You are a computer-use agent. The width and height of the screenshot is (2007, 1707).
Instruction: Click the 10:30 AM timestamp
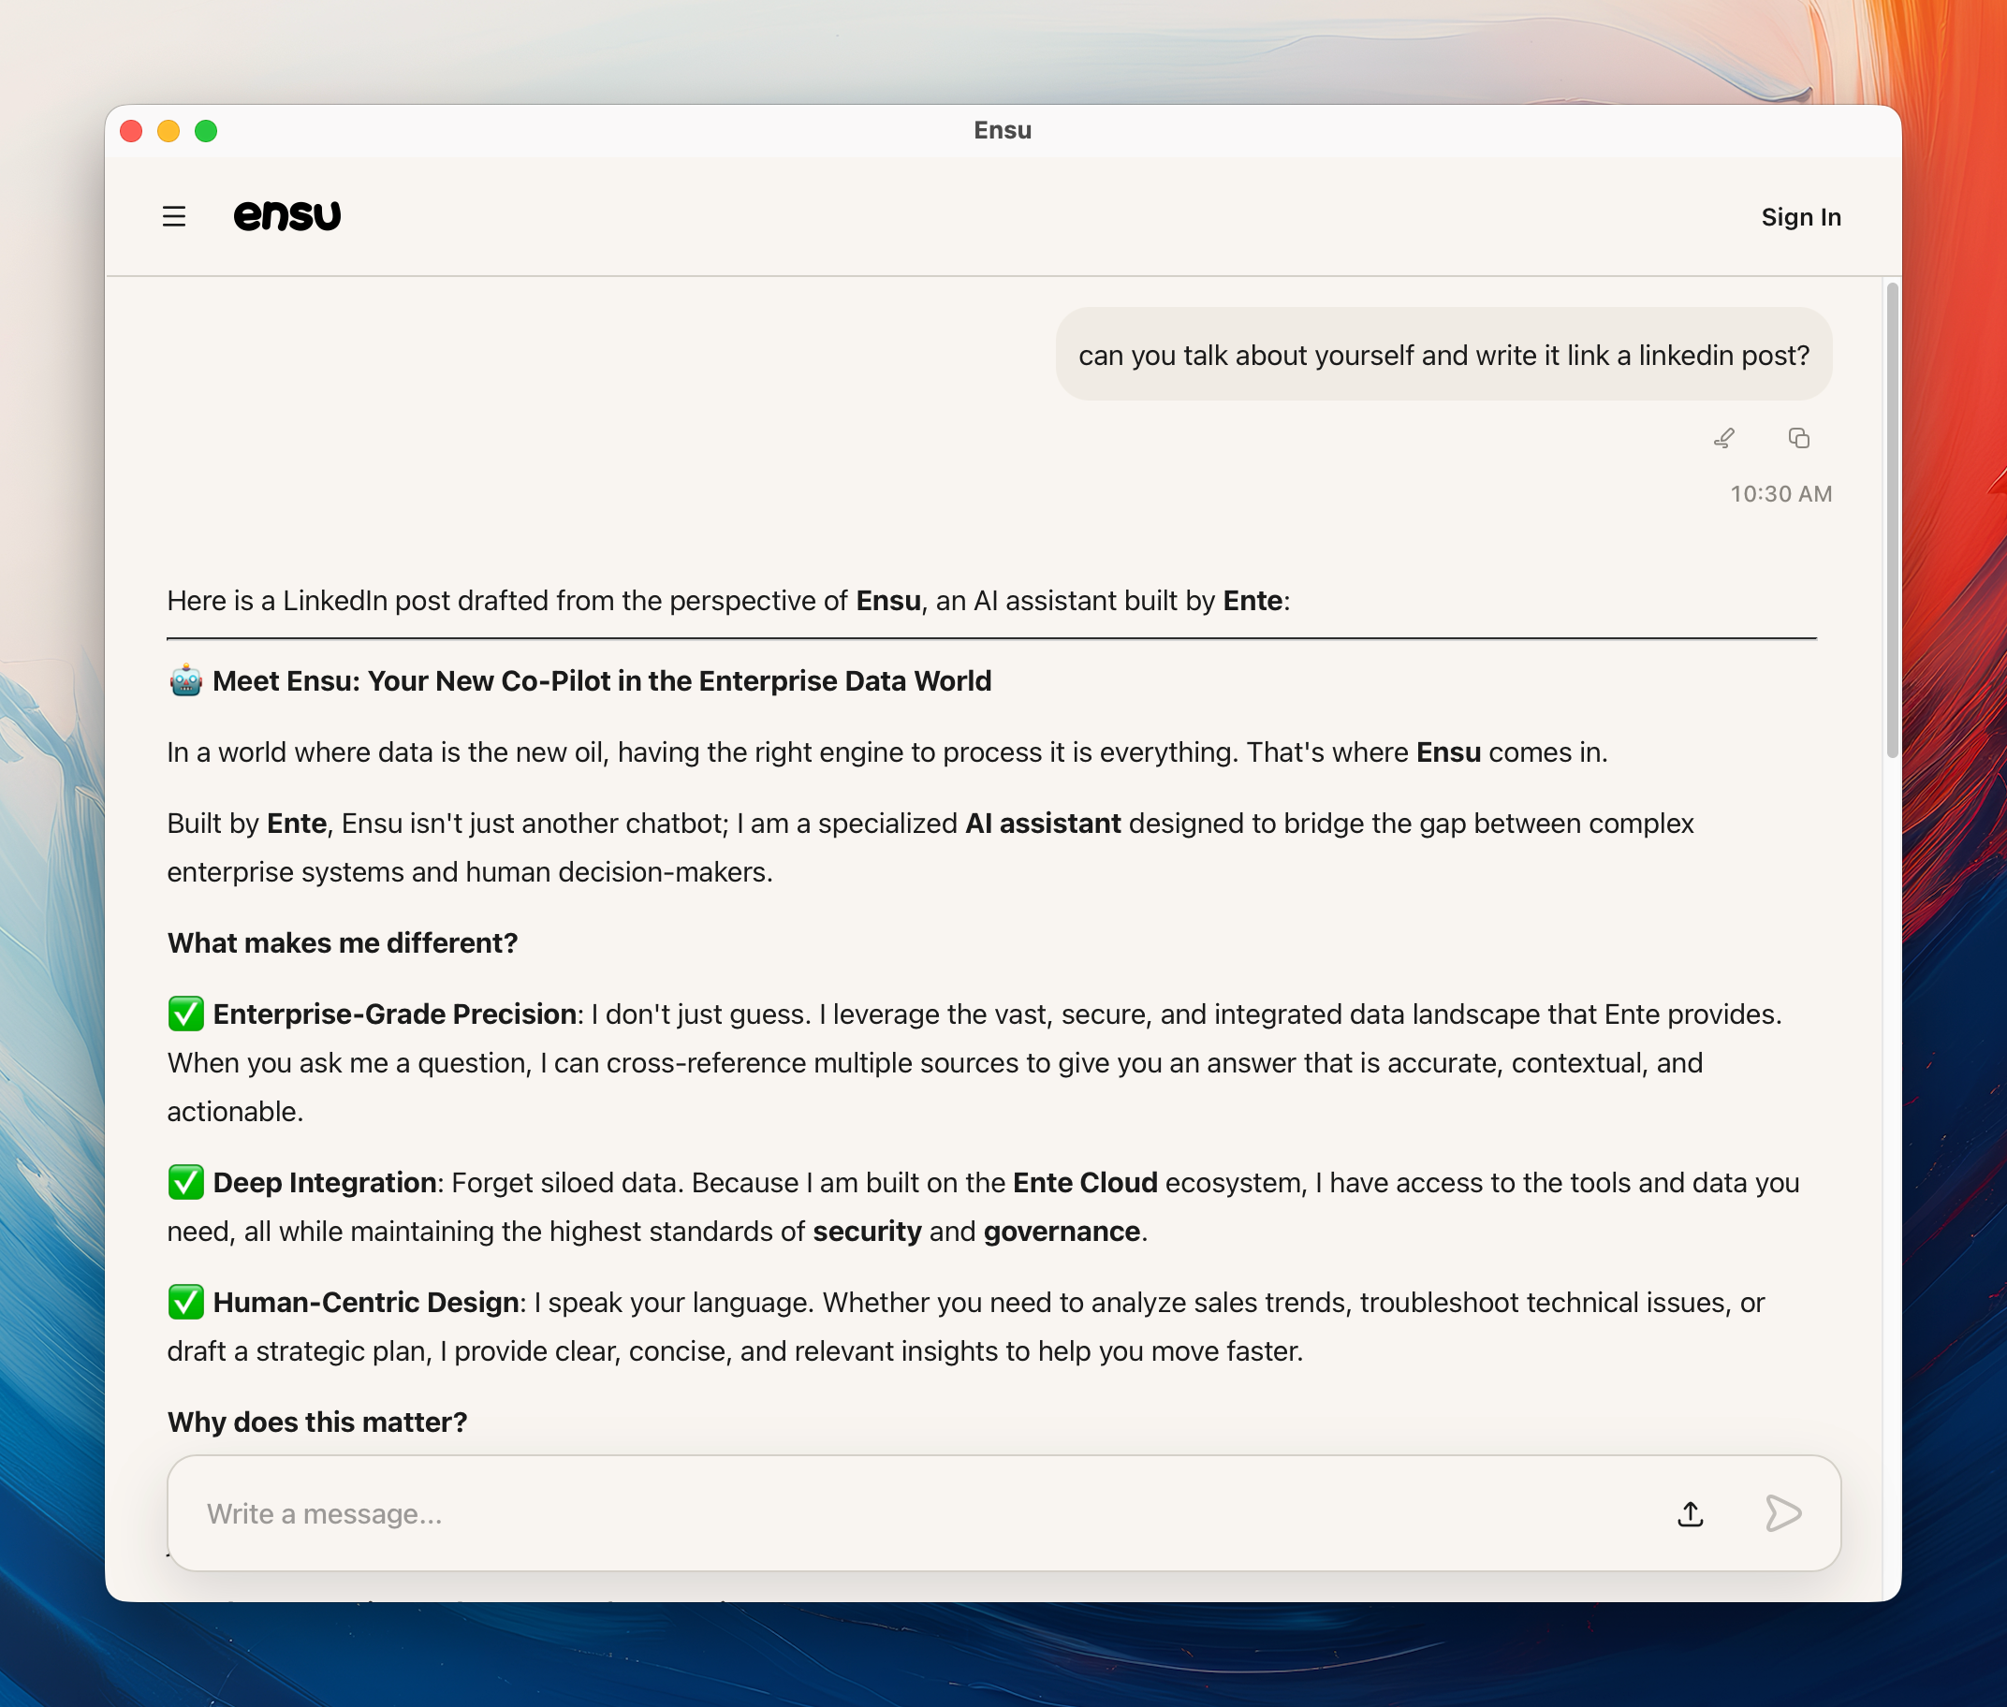(1780, 493)
